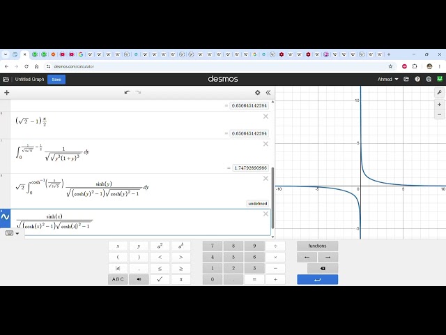Open the language globe icon
The image size is (446, 335).
pos(429,80)
